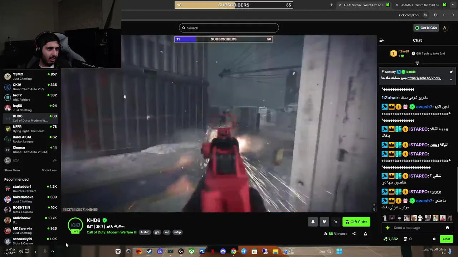The image size is (458, 257).
Task: Open RareFAISAL channel in sidebar
Action: click(30, 139)
